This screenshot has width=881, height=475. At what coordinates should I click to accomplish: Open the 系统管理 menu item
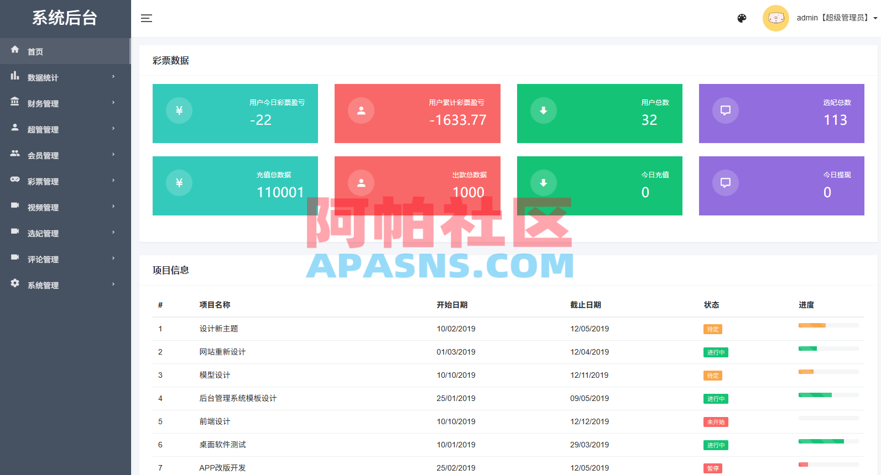65,285
